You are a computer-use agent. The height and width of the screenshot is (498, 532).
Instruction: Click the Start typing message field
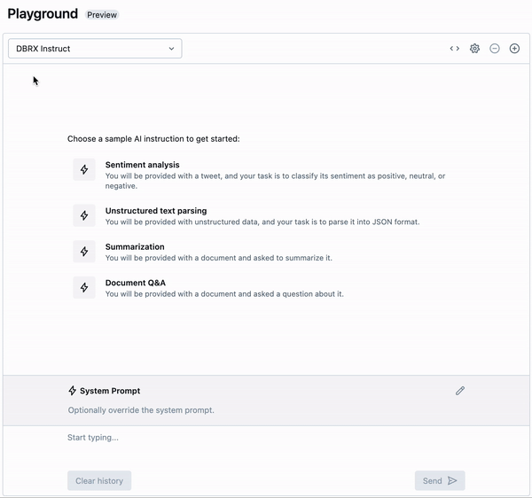click(x=266, y=438)
